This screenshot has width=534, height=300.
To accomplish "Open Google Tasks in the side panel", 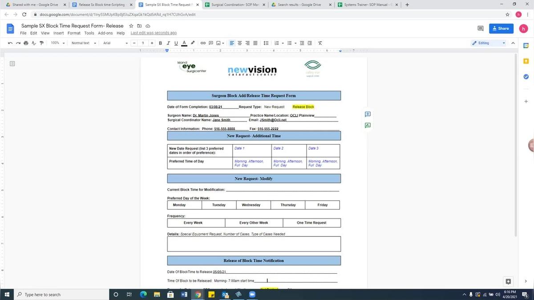I will click(526, 77).
